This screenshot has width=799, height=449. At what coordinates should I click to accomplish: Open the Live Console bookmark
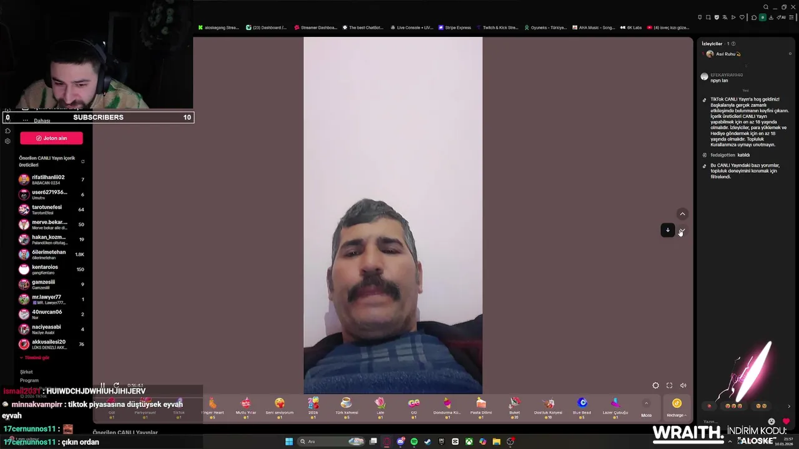click(411, 27)
